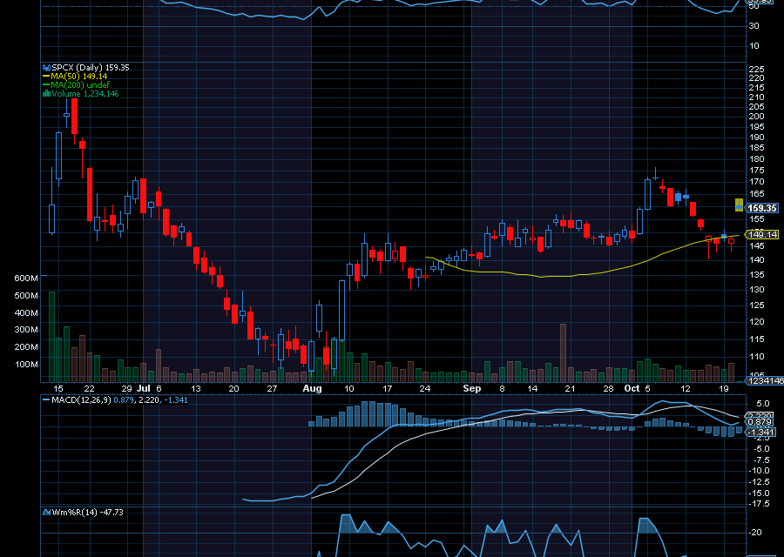The width and height of the screenshot is (784, 557).
Task: Click the candlestick icon beside SPCX (Daily)
Action: pos(46,67)
